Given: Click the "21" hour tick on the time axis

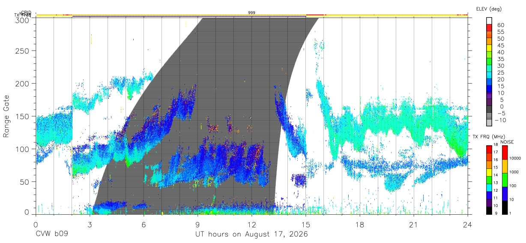Looking at the screenshot, I should tap(414, 224).
